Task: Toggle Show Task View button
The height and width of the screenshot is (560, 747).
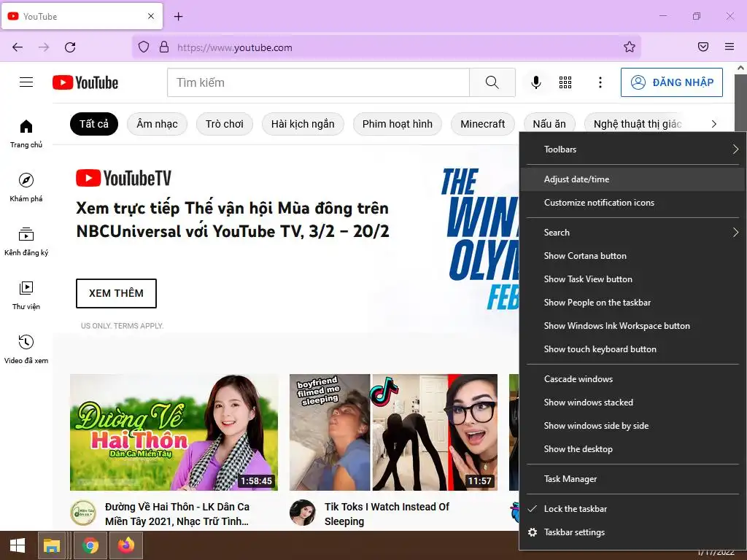Action: coord(632,279)
